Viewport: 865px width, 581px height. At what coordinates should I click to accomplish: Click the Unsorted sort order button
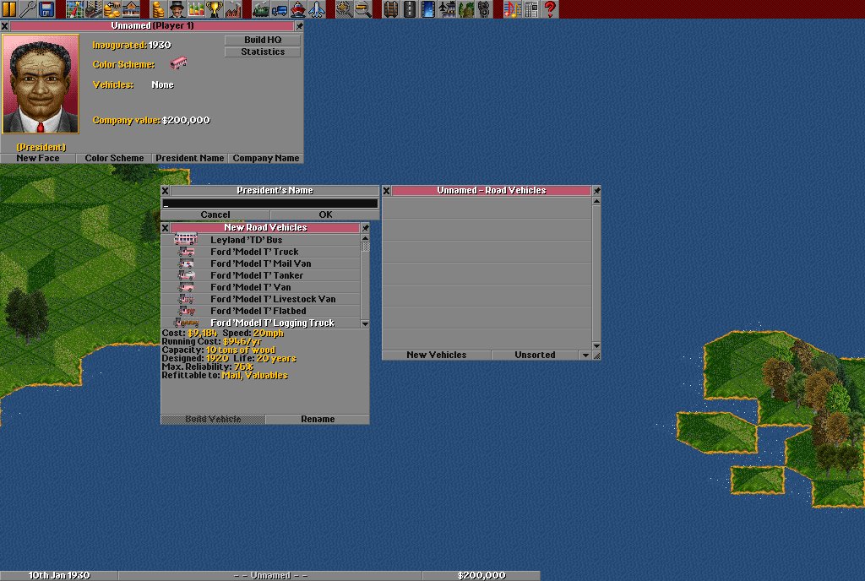535,355
